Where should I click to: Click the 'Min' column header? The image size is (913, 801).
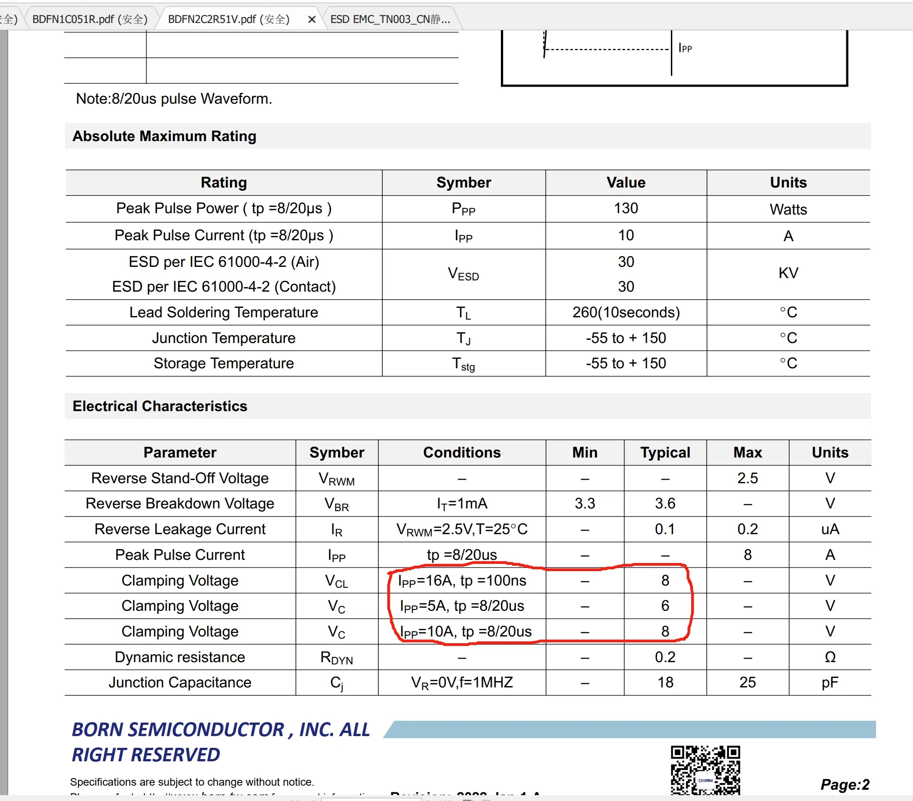click(585, 453)
